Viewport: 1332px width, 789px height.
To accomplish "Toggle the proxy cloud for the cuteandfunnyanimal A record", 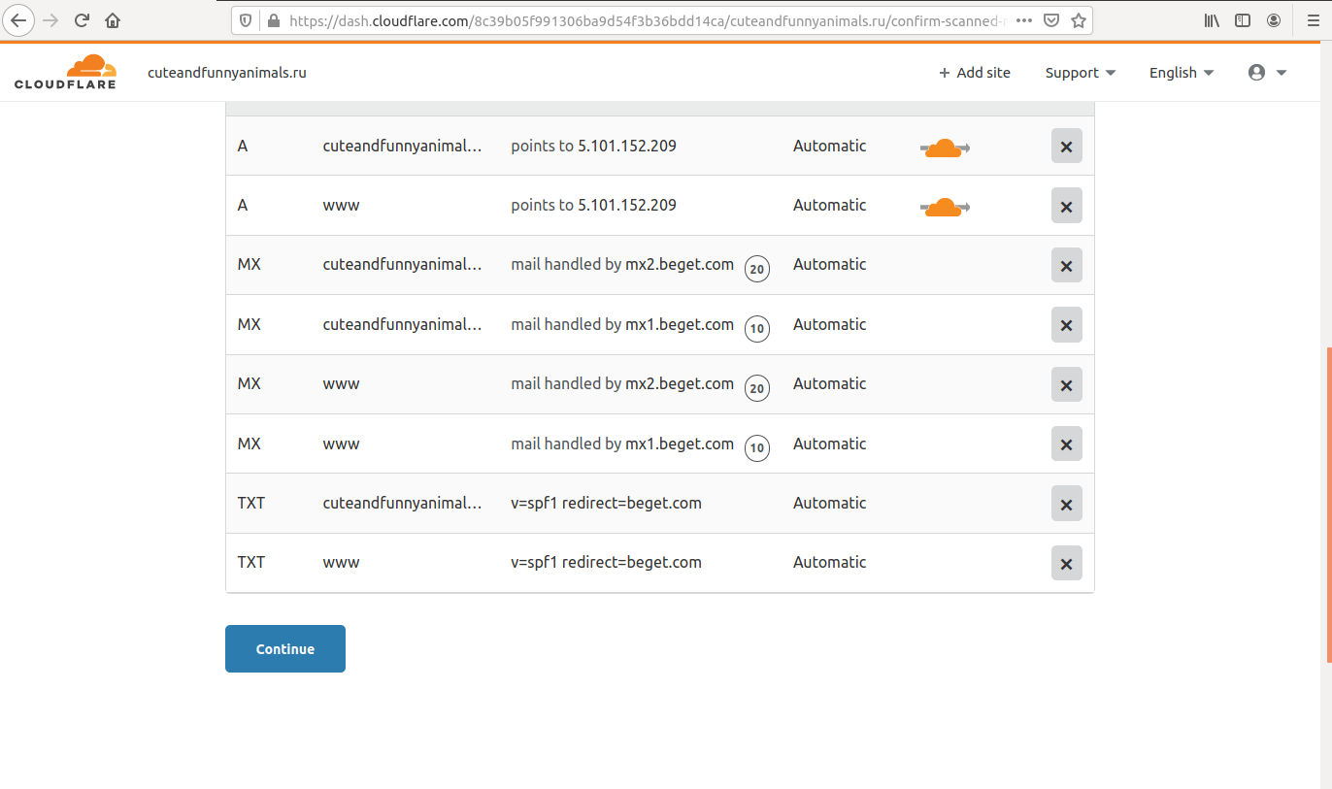I will point(944,148).
